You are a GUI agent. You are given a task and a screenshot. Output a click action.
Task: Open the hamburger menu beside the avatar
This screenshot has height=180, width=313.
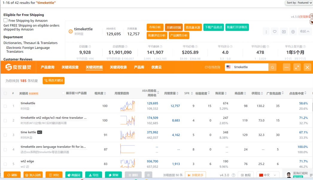(311, 175)
